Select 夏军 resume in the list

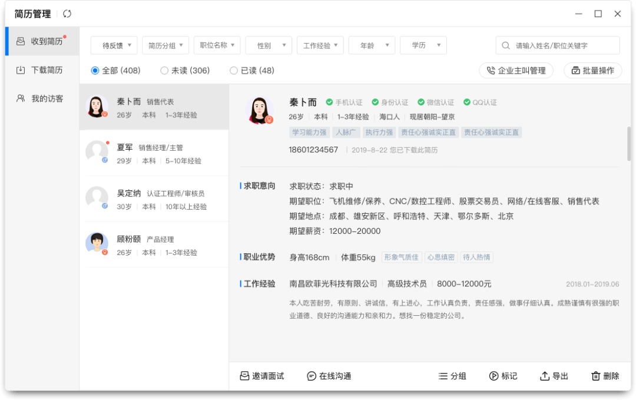pos(154,153)
